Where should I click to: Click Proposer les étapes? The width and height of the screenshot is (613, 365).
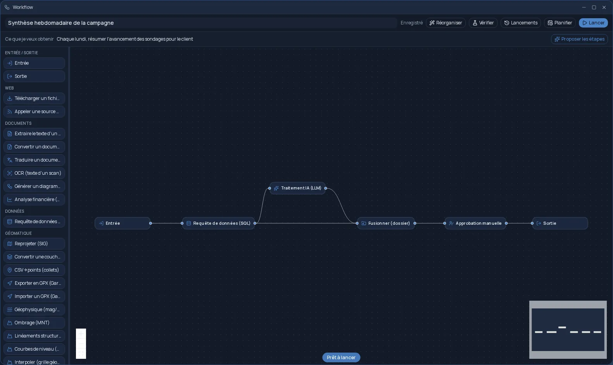click(x=579, y=39)
